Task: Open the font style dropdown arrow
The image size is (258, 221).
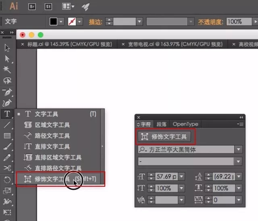Action: pyautogui.click(x=238, y=161)
